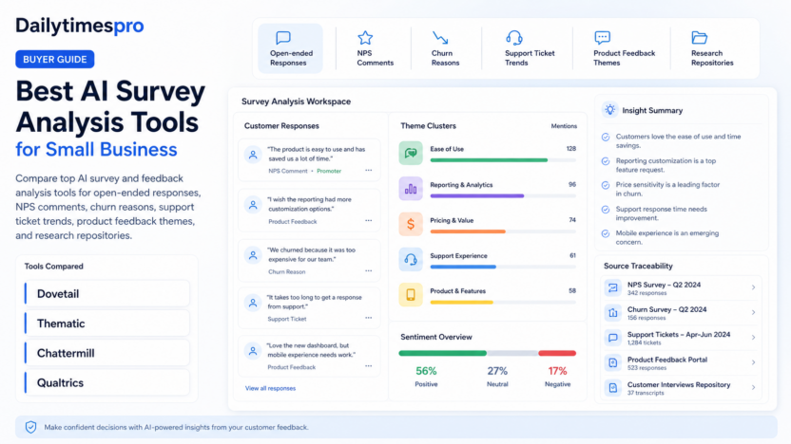This screenshot has height=444, width=791.
Task: Toggle the check for "Mobile experience" insight
Action: coord(606,233)
